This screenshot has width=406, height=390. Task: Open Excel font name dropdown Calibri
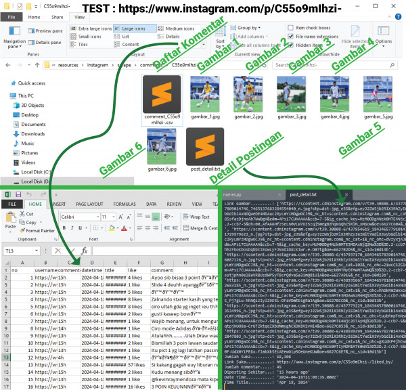(98, 217)
